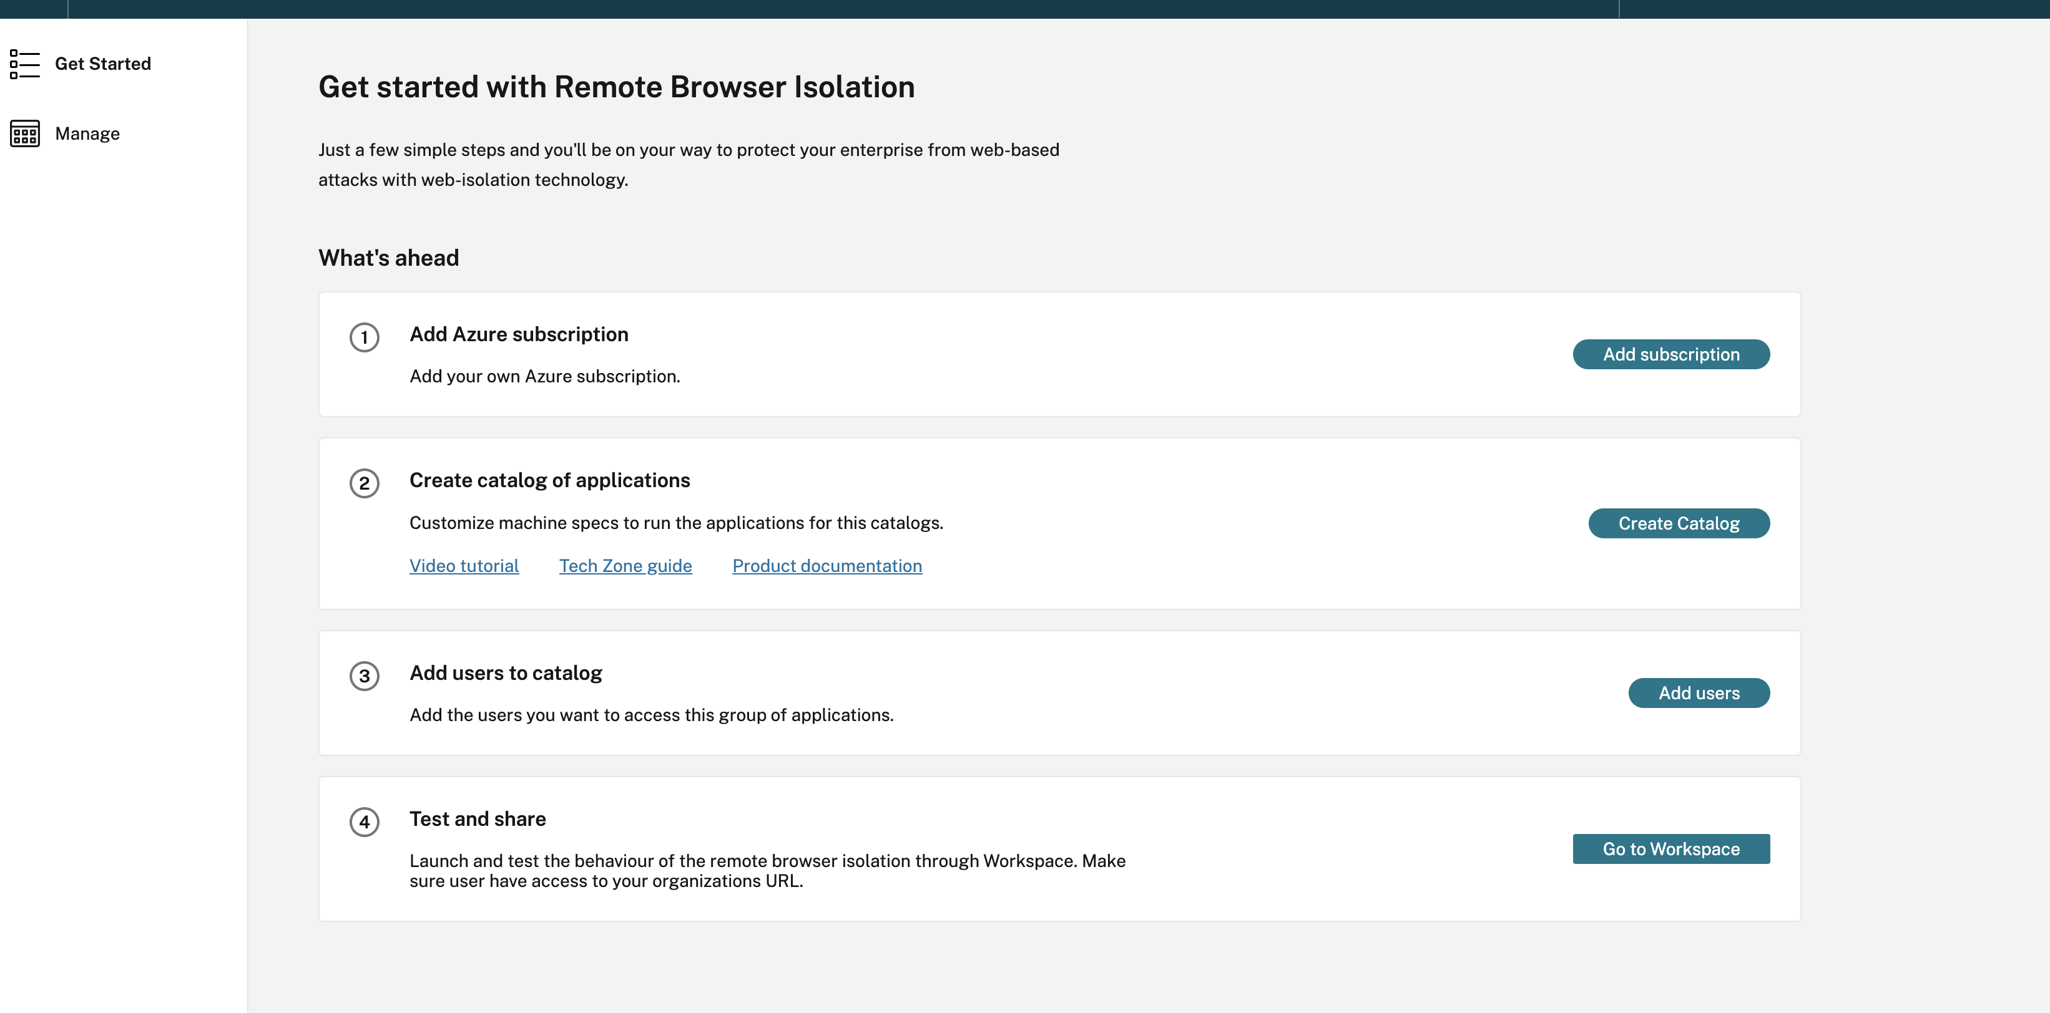Open the Get Started sidebar item
The width and height of the screenshot is (2050, 1013).
[102, 64]
